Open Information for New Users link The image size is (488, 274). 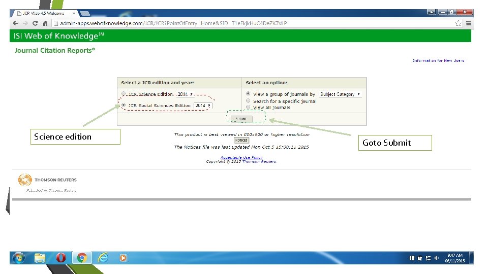[438, 60]
